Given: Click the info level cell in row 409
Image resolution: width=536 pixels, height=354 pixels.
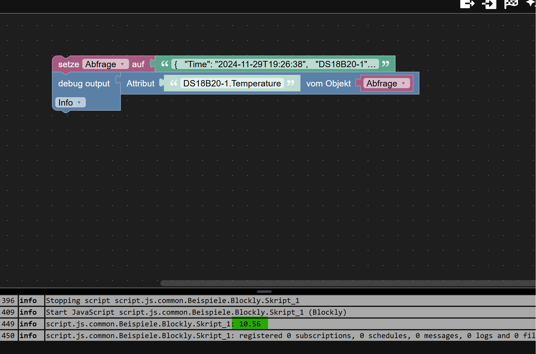Looking at the screenshot, I should pos(32,312).
